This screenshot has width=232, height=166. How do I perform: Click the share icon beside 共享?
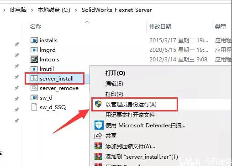pyautogui.click(x=98, y=136)
